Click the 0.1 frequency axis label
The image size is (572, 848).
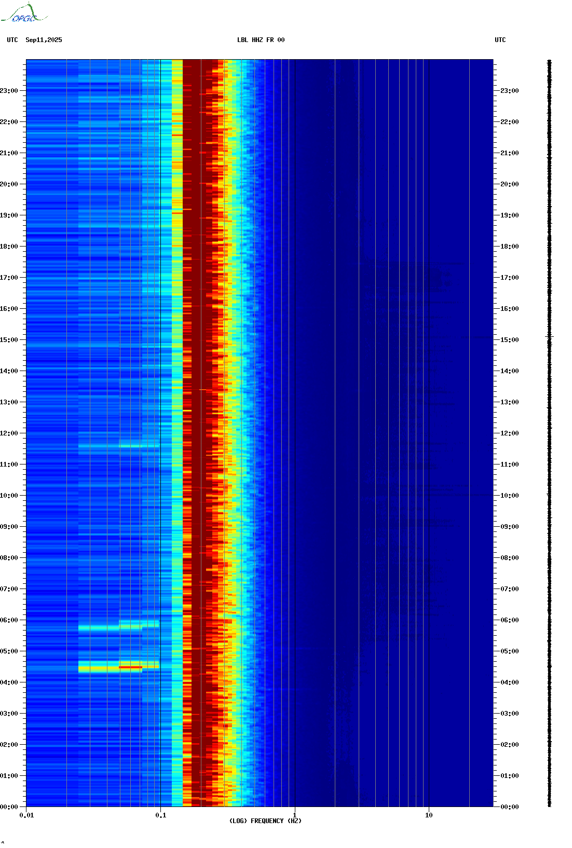(x=161, y=815)
